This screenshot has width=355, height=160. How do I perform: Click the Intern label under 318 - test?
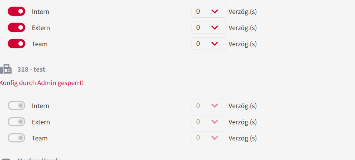pos(40,106)
